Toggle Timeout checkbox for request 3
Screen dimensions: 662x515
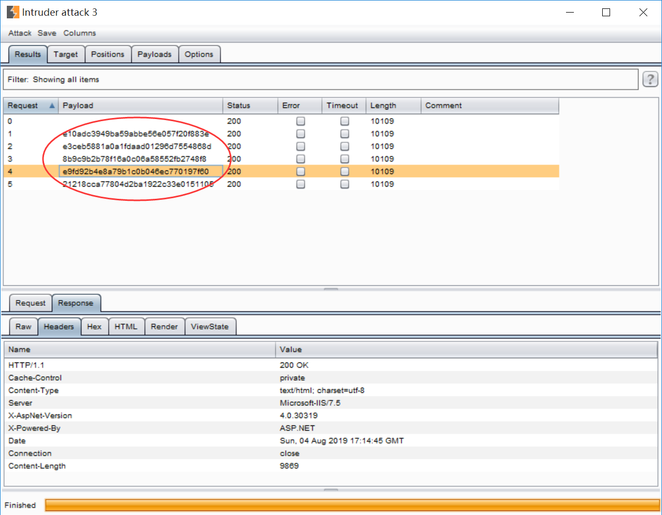pos(345,159)
